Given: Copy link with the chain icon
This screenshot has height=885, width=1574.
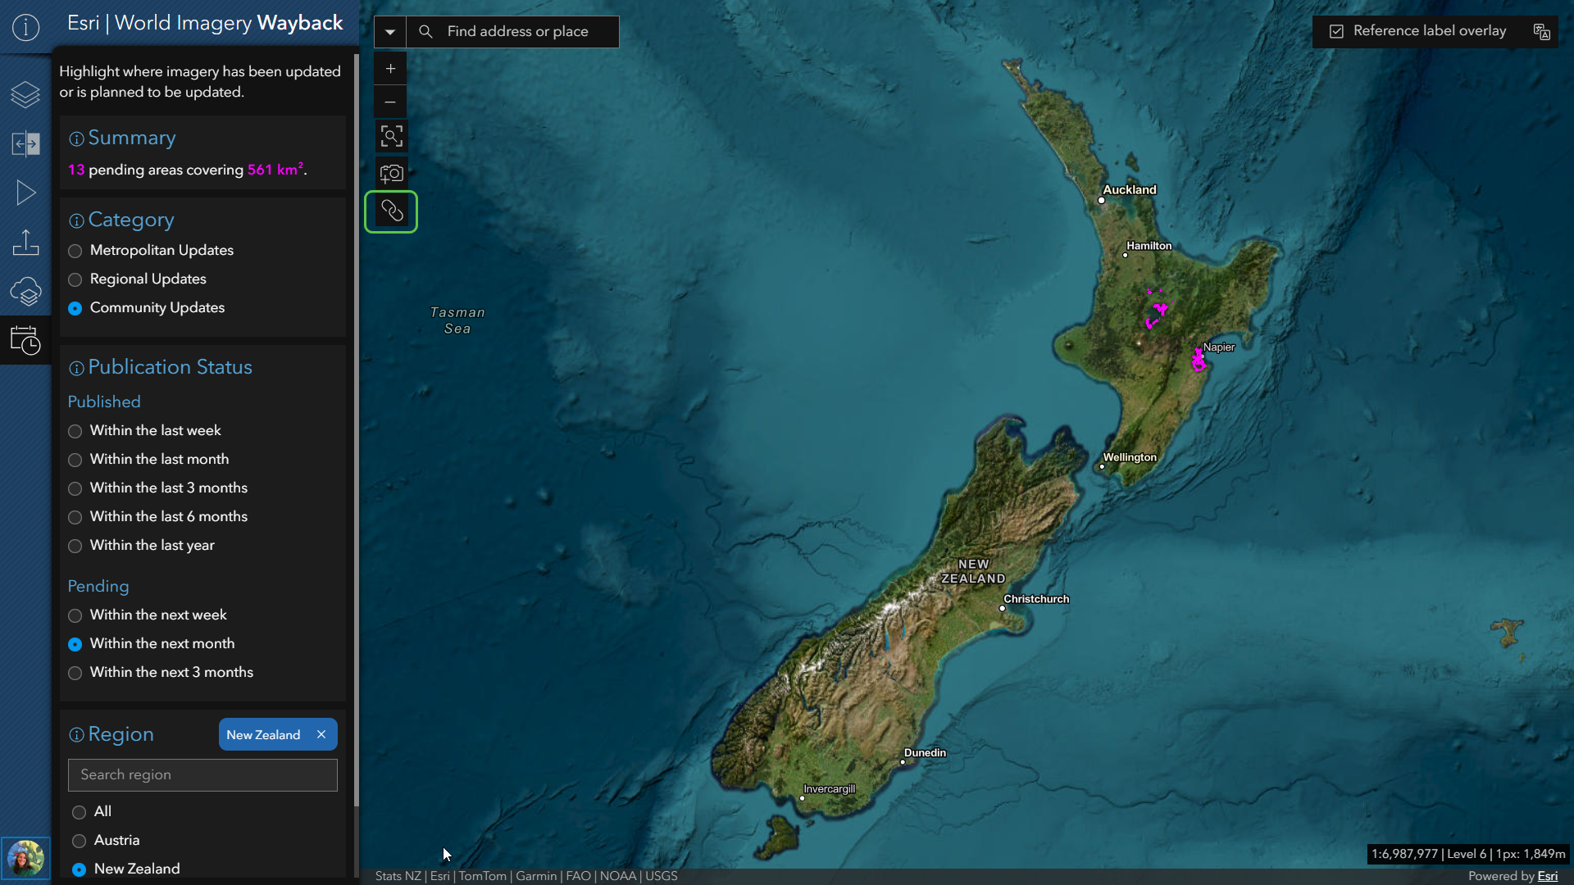Looking at the screenshot, I should tap(391, 211).
